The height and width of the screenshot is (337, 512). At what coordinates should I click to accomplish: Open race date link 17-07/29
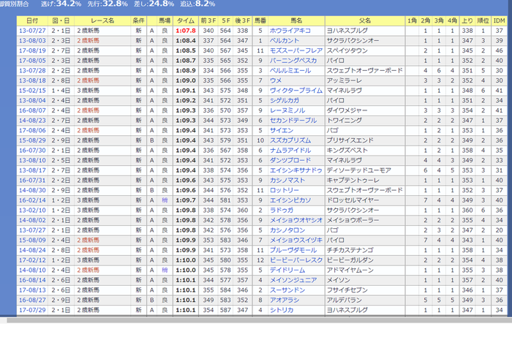point(32,310)
